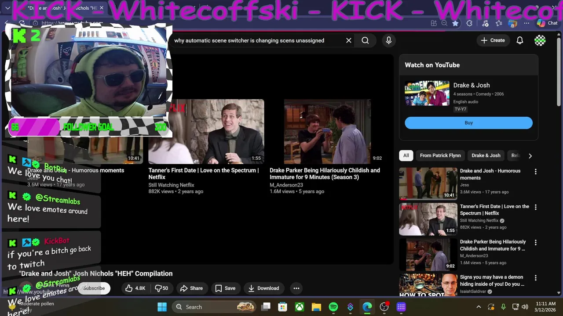This screenshot has height=316, width=563.
Task: Open Edge favorites list icon
Action: tap(499, 23)
